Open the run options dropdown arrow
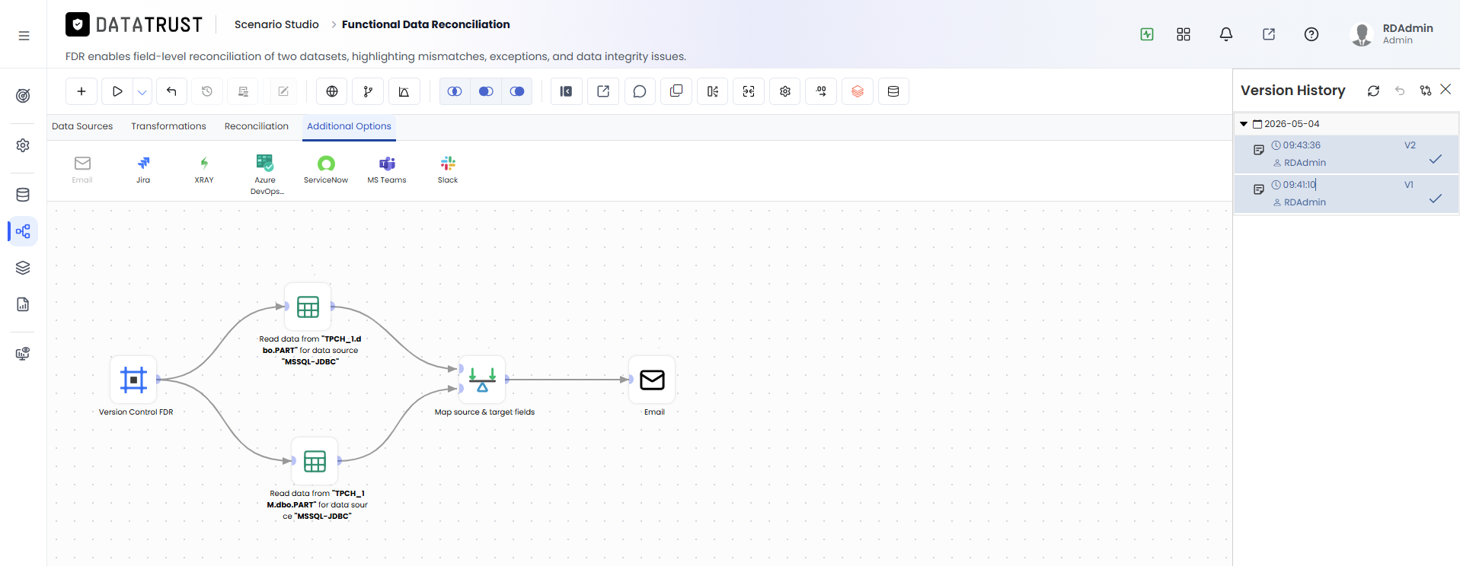The width and height of the screenshot is (1460, 566). click(x=142, y=92)
